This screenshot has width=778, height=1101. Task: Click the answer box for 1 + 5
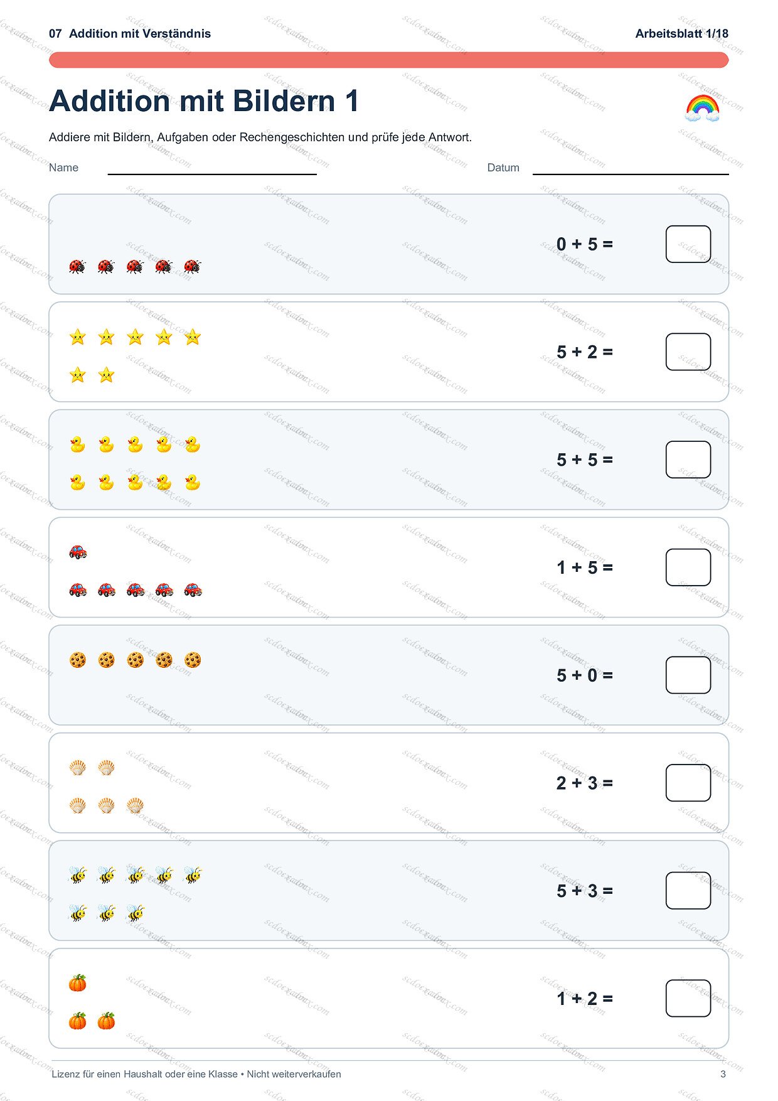click(x=688, y=567)
